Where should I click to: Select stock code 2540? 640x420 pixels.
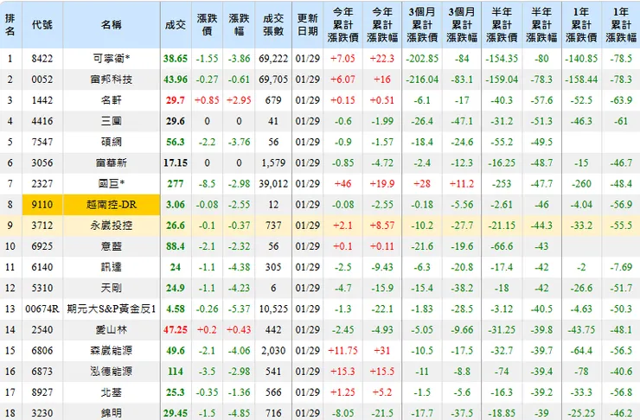coord(42,329)
